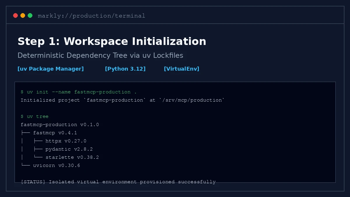Click the green maximize dot in title bar
This screenshot has width=350, height=197.
pyautogui.click(x=30, y=15)
